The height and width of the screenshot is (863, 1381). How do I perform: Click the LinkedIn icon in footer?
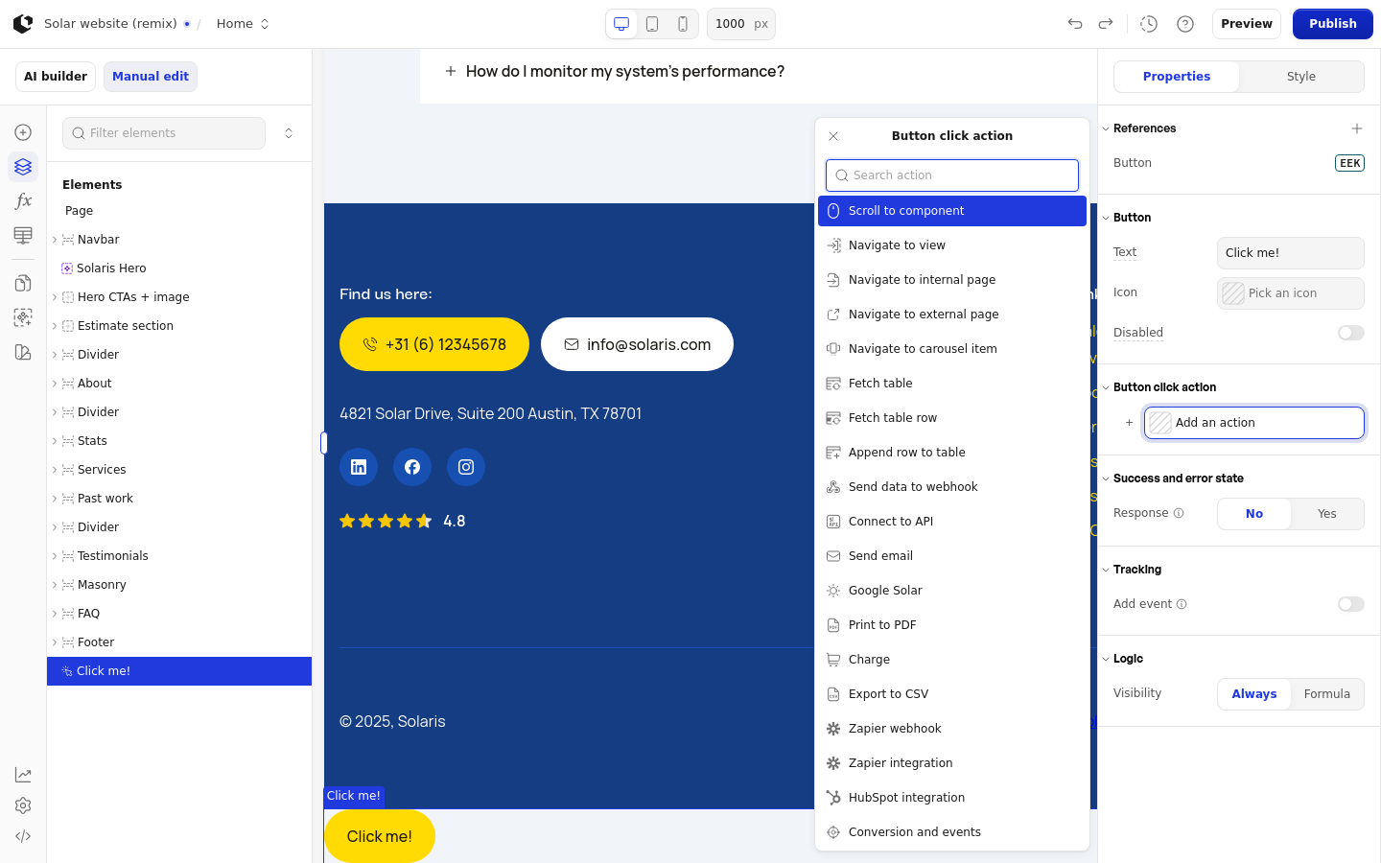pyautogui.click(x=359, y=467)
